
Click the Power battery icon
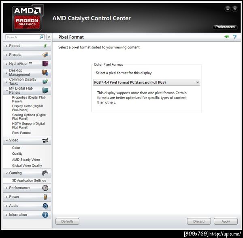coord(45,197)
